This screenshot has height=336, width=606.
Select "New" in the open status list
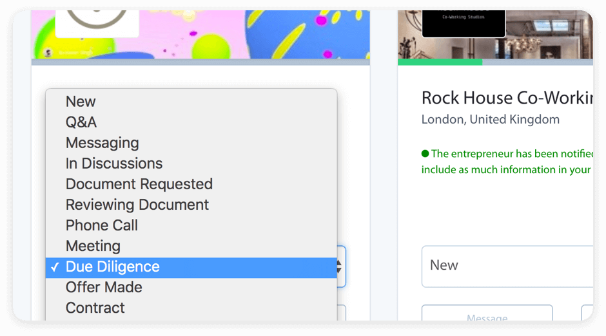(81, 102)
